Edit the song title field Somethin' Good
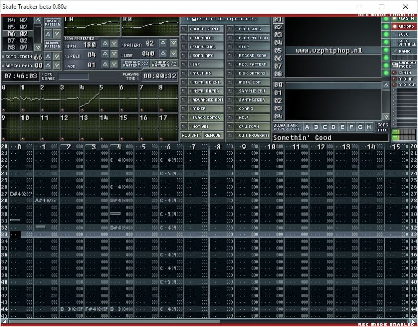The image size is (418, 327). [324, 138]
